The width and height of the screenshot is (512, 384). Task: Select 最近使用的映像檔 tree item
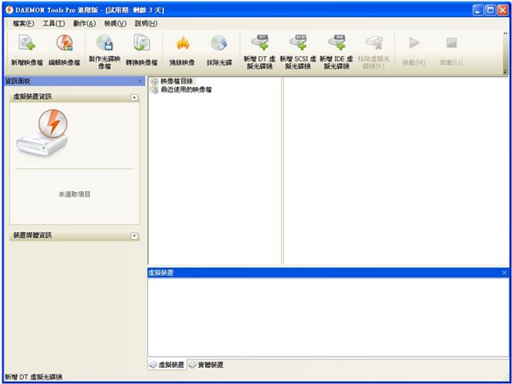click(186, 90)
